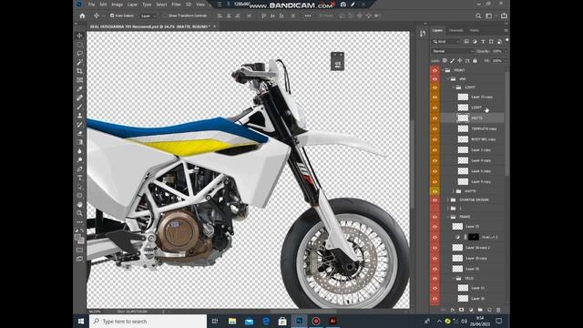This screenshot has height=328, width=583.
Task: Click the Bandicam camera screenshot icon
Action: (343, 5)
